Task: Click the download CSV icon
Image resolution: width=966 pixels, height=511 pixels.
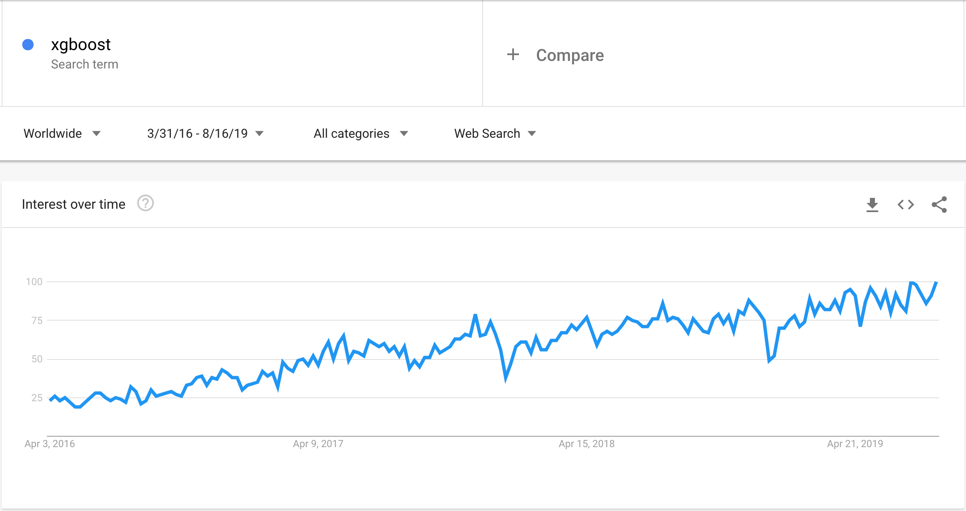Action: (x=872, y=205)
